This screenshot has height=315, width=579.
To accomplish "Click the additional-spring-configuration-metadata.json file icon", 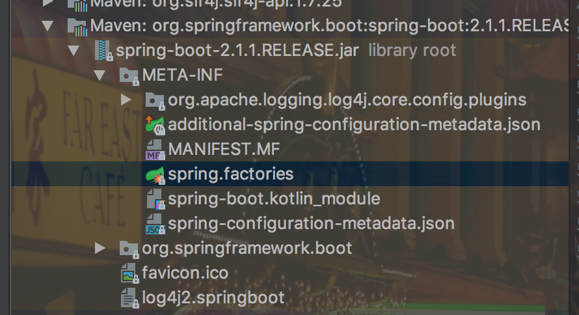I will click(x=155, y=124).
